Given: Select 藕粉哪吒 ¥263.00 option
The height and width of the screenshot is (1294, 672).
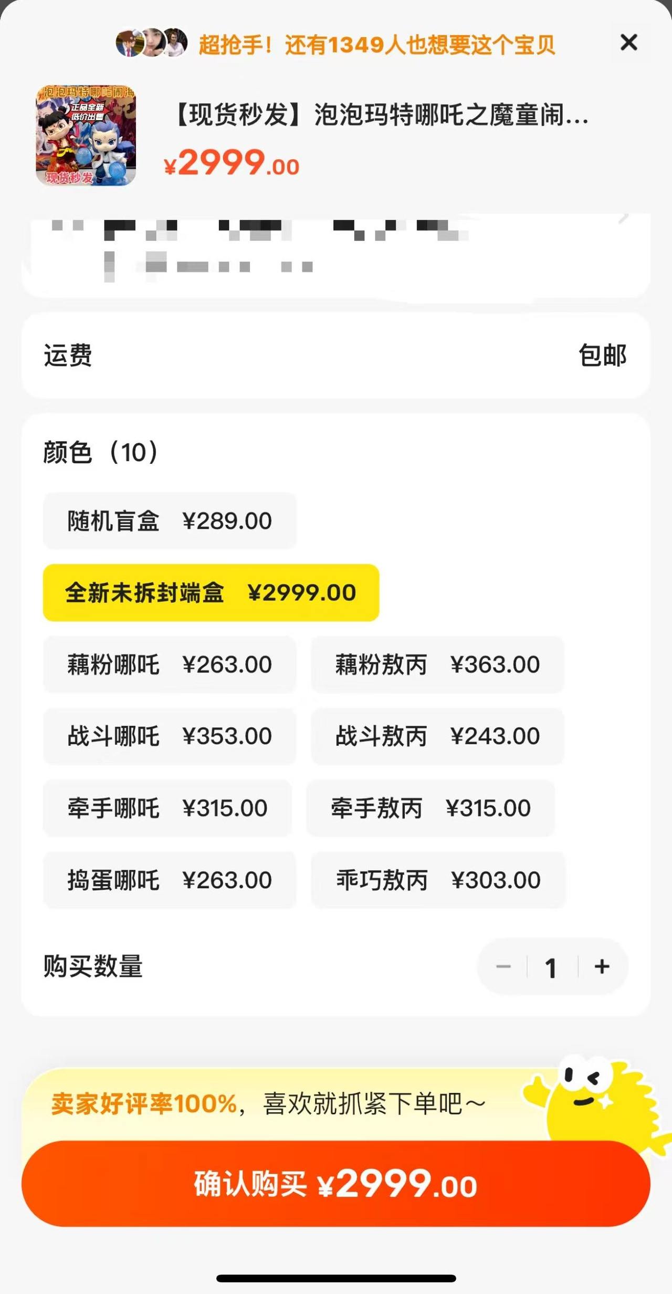Looking at the screenshot, I should [170, 664].
